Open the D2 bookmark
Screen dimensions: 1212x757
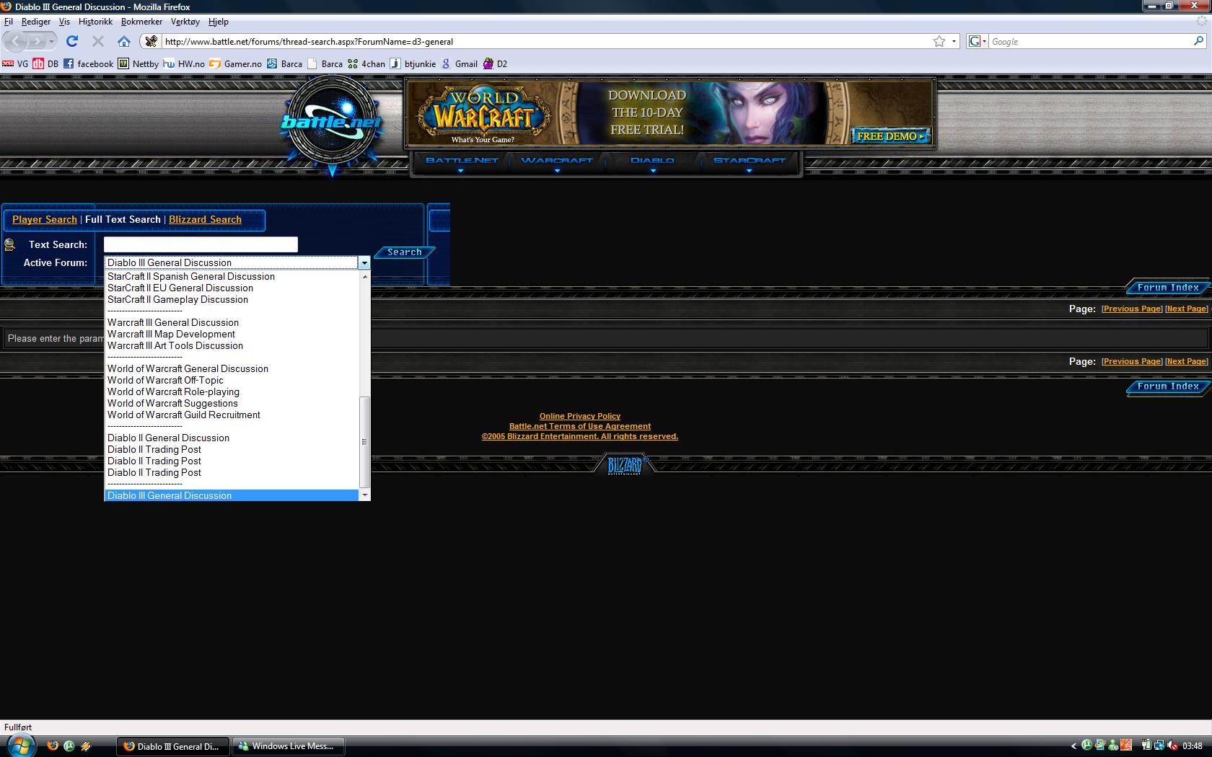[x=496, y=63]
